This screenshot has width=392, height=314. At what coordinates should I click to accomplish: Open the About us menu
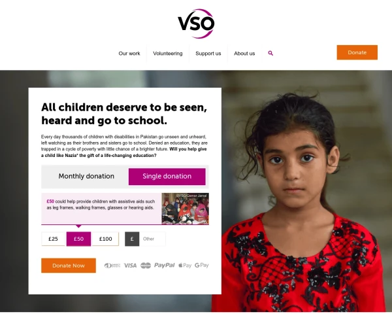point(244,54)
